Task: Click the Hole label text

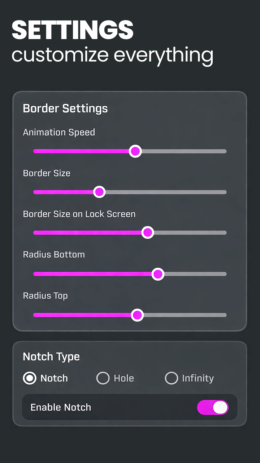Action: pos(124,378)
